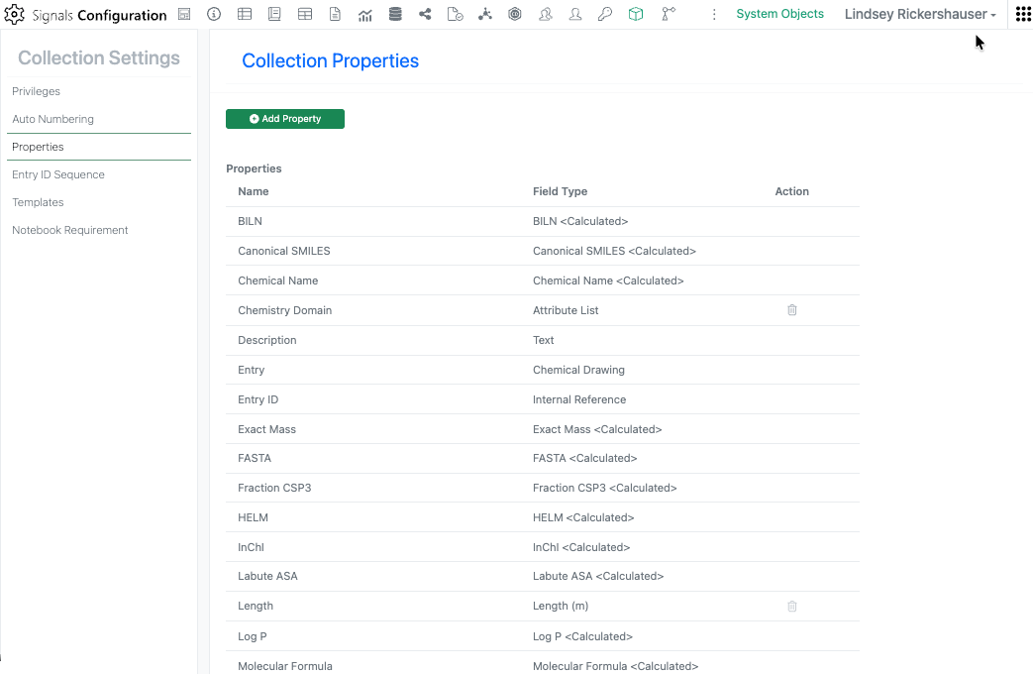Screen dimensions: 1033x674
Task: Open the info circle icon in toolbar
Action: [x=214, y=14]
